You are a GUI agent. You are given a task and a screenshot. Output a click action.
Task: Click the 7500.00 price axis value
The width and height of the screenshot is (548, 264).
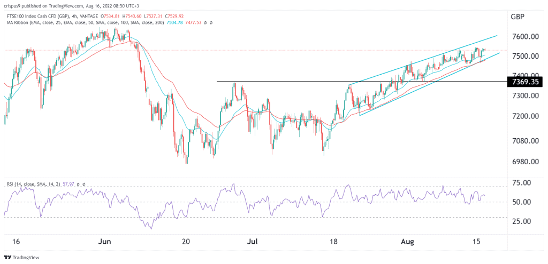(x=527, y=57)
